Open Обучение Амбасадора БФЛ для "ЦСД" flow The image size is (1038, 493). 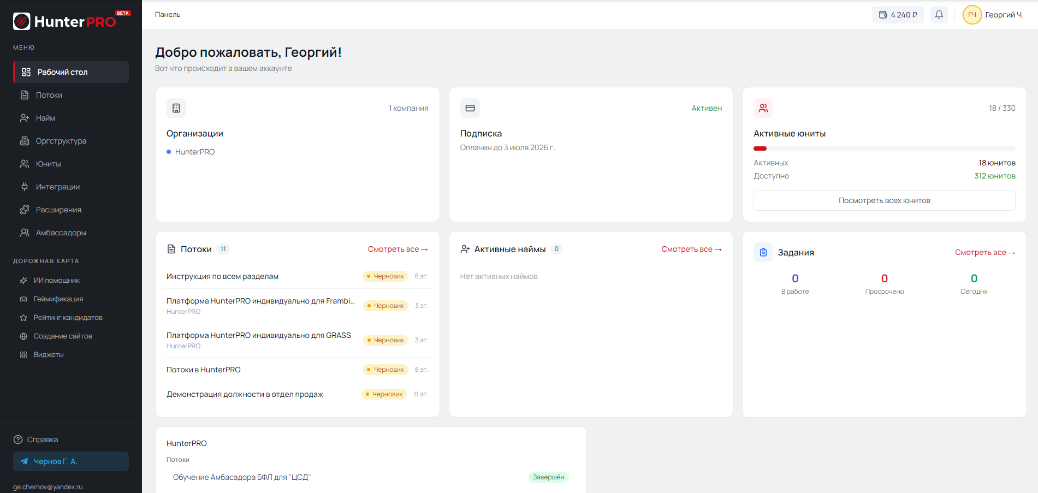tap(371, 477)
